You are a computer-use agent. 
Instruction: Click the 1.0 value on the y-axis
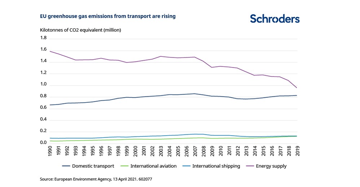tap(43, 85)
